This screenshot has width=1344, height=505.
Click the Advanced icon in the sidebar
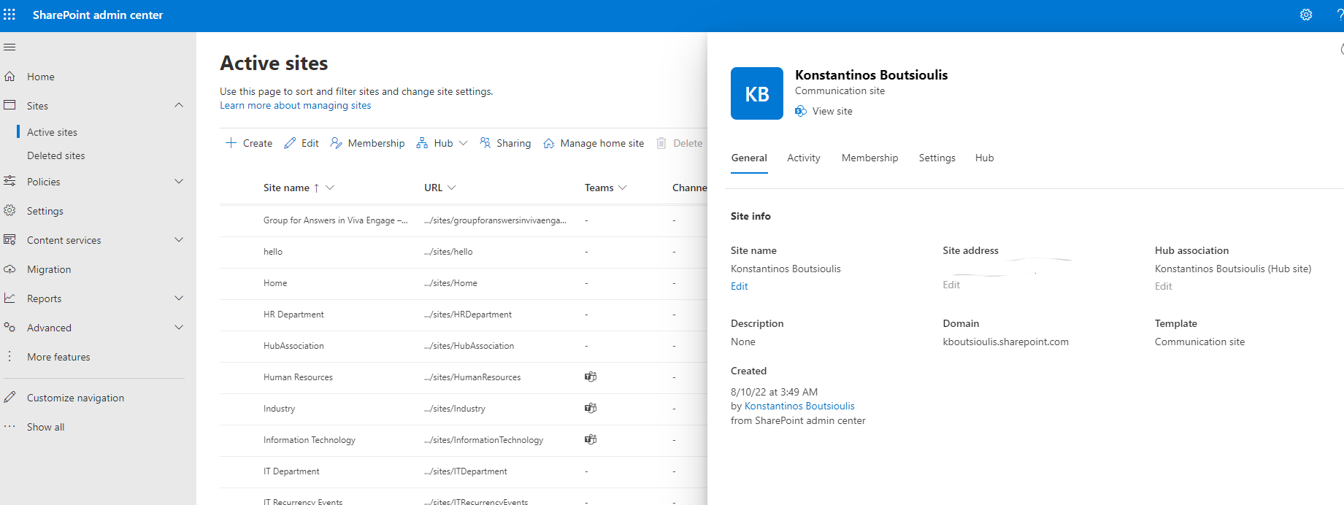tap(9, 327)
